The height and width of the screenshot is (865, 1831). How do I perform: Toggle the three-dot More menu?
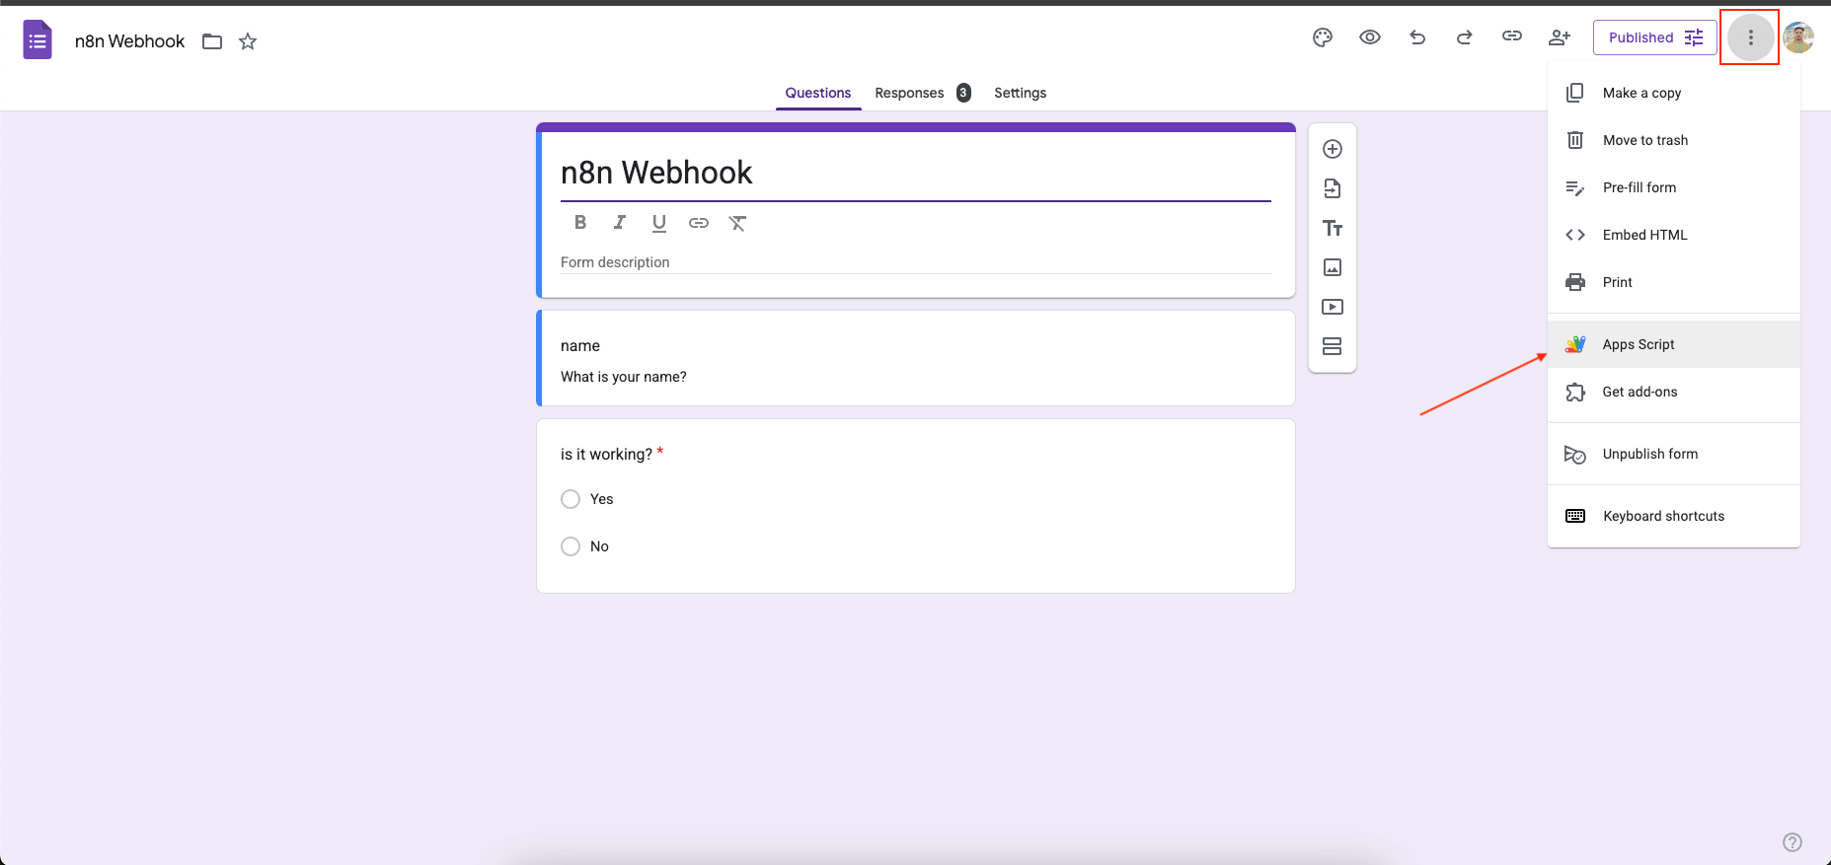coord(1751,37)
